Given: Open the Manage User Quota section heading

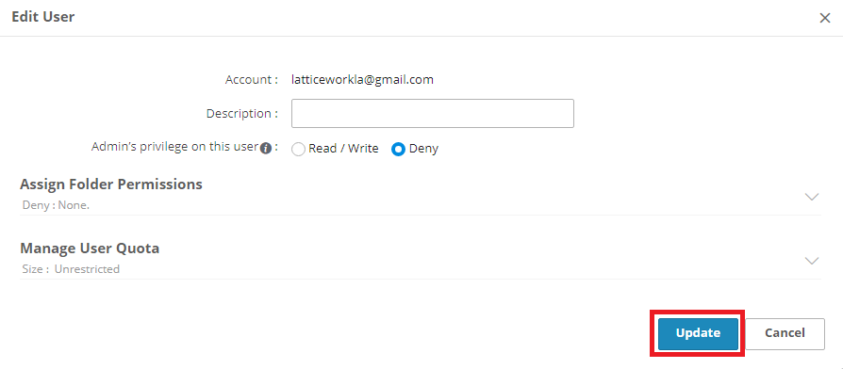Looking at the screenshot, I should (x=90, y=249).
